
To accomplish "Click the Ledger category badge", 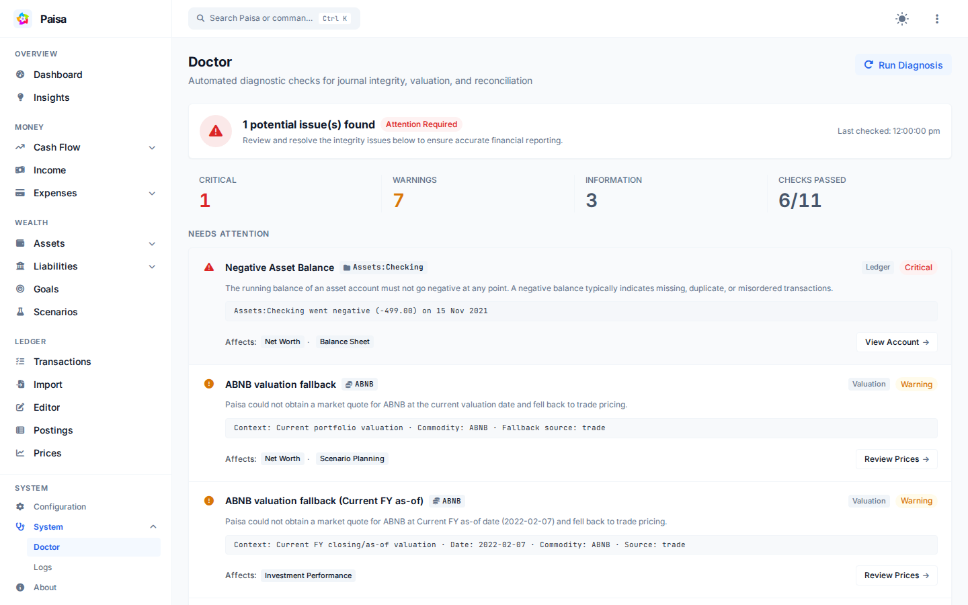I will [878, 268].
